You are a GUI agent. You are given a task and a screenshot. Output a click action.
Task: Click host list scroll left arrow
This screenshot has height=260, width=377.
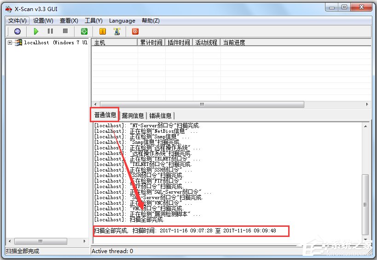pos(95,104)
